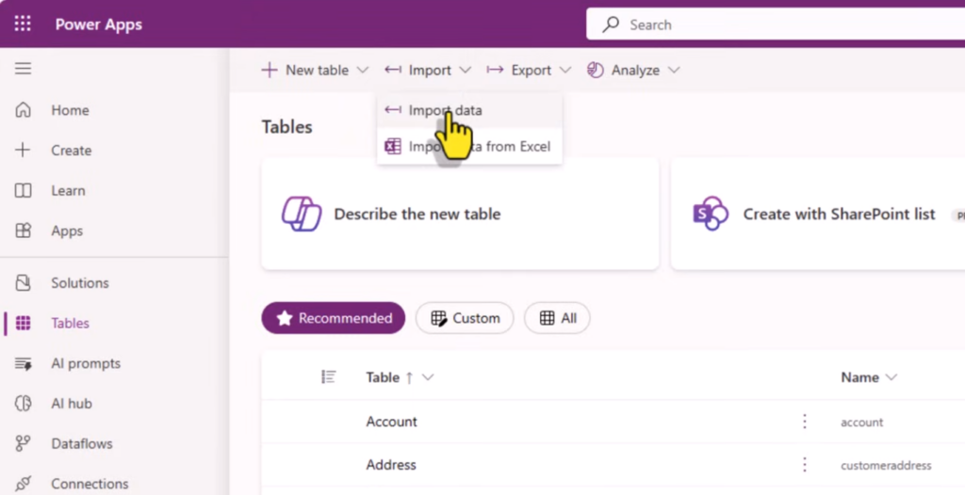Viewport: 965px width, 495px height.
Task: Click the AI prompts icon
Action: pos(23,363)
